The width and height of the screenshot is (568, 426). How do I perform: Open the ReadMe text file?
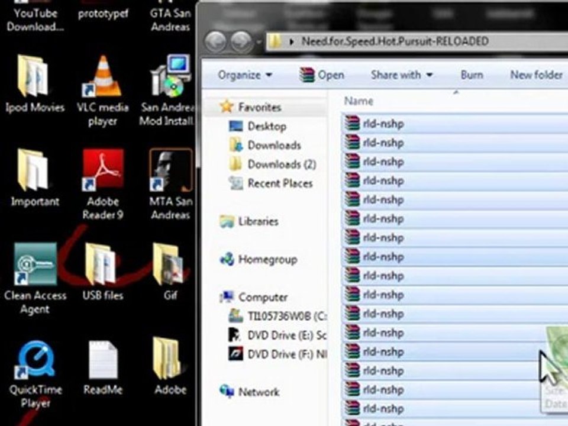point(103,367)
